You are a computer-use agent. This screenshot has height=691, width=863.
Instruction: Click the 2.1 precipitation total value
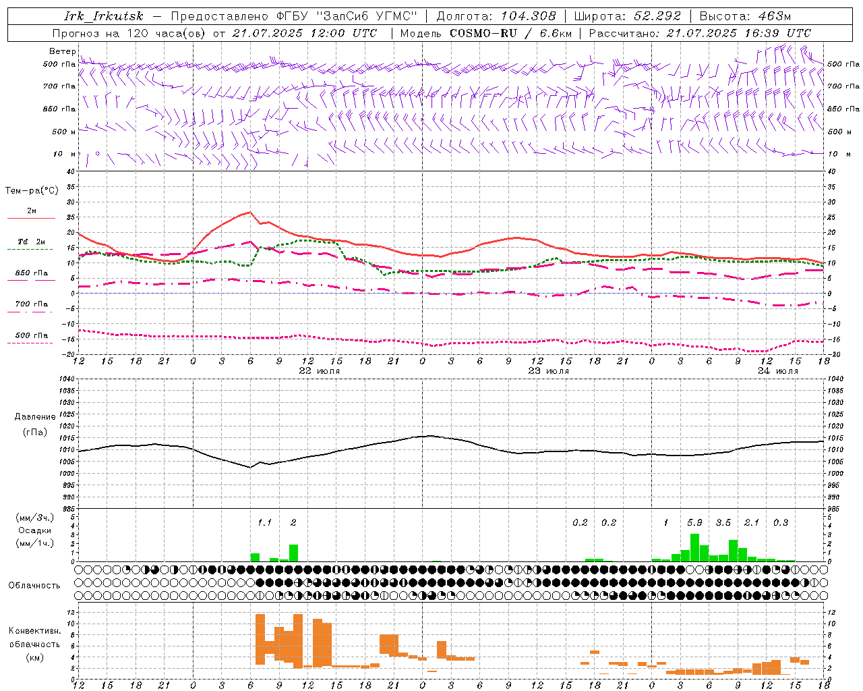[x=752, y=522]
